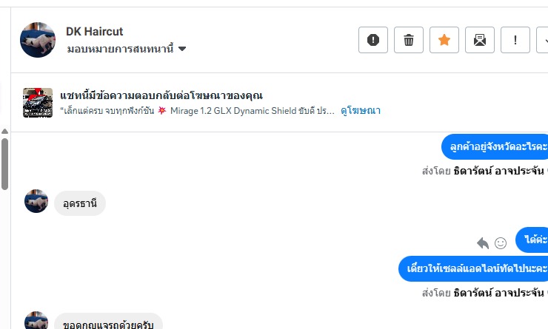Viewport: 548px width, 329px height.
Task: Mark conversation unread with envelope icon
Action: [x=480, y=40]
